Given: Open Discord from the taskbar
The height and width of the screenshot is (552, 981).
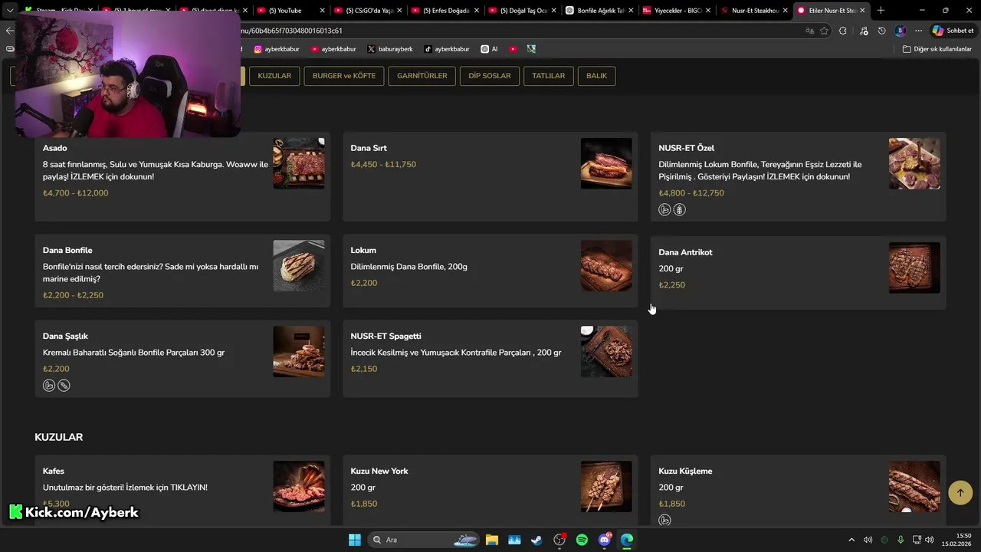Looking at the screenshot, I should (x=605, y=540).
